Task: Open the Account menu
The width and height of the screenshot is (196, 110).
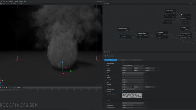Action: (x=21, y=1)
